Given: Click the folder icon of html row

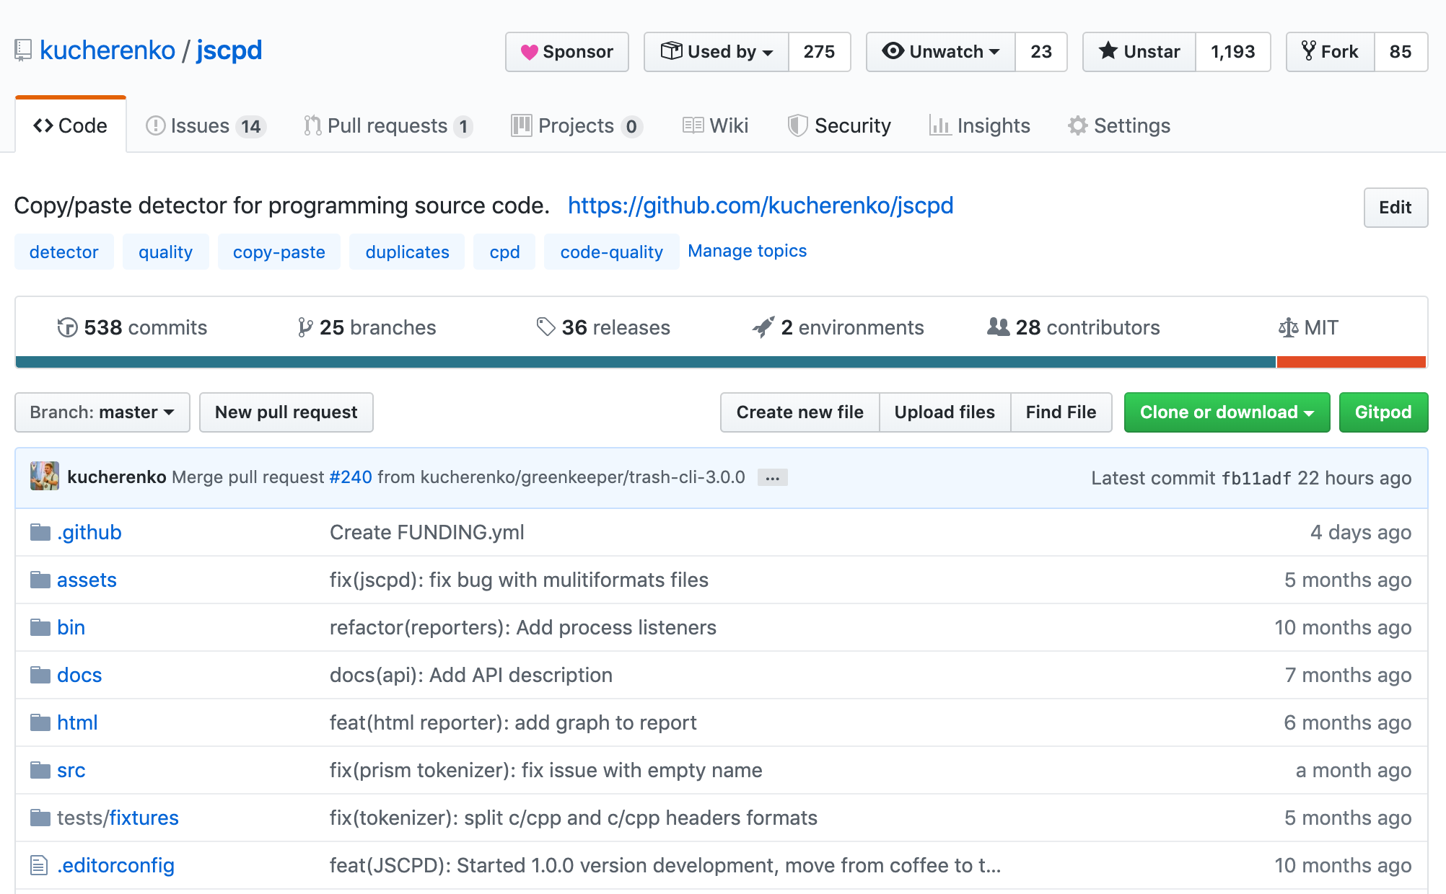Looking at the screenshot, I should 40,722.
